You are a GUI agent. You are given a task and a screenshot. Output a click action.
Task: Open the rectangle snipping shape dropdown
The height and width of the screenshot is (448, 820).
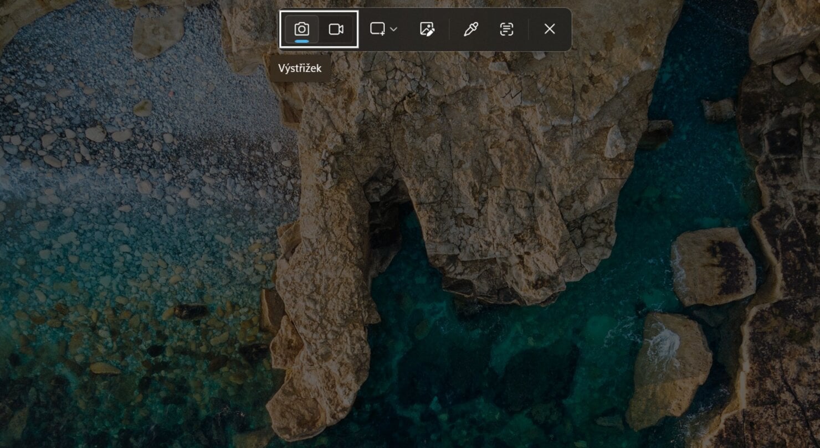(384, 29)
